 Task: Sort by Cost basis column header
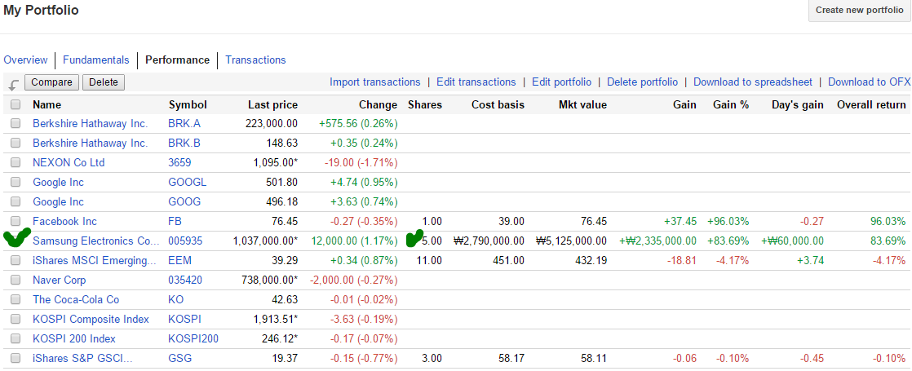[498, 105]
